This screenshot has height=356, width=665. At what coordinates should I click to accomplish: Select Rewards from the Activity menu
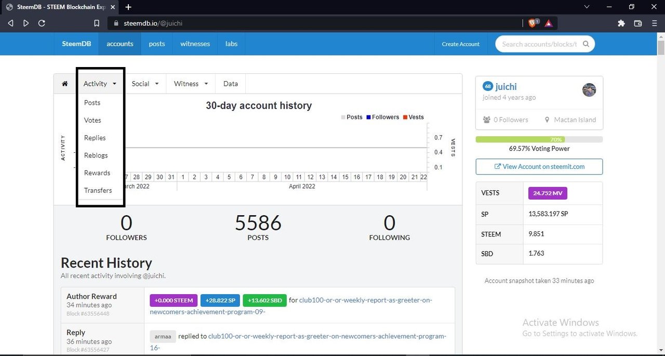(97, 173)
